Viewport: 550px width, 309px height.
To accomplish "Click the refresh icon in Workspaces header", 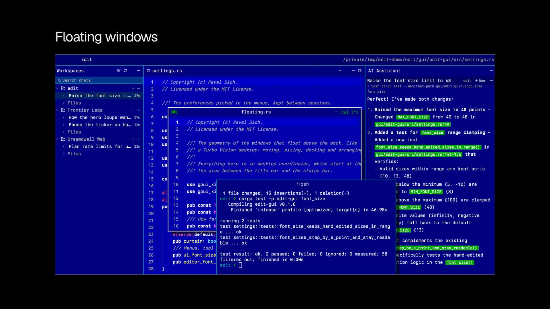I will [125, 71].
